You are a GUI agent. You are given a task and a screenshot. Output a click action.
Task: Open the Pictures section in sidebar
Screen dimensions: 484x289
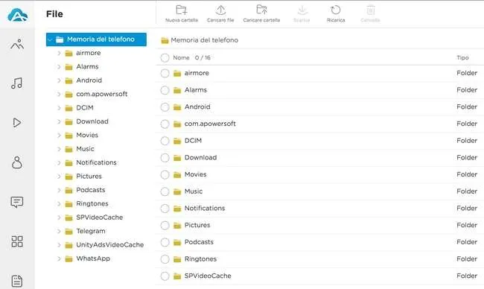[17, 44]
